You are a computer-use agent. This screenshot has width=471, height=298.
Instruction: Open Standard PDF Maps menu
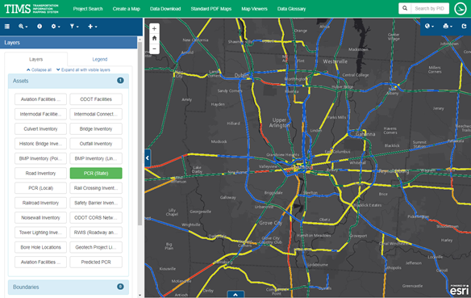tap(210, 9)
